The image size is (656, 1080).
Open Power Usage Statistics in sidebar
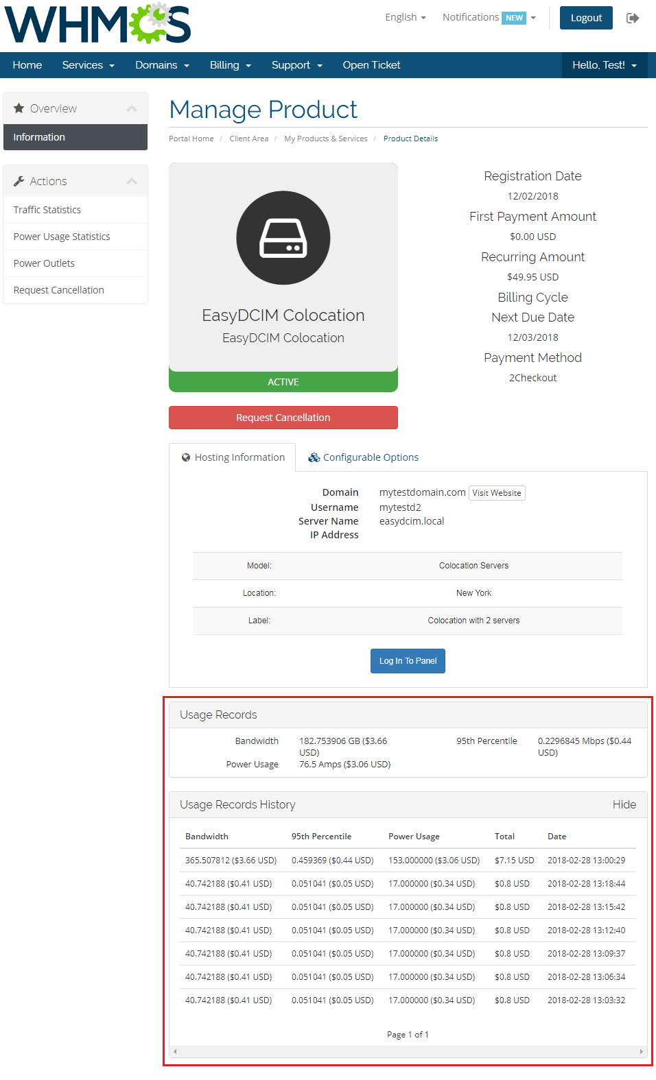(x=75, y=237)
